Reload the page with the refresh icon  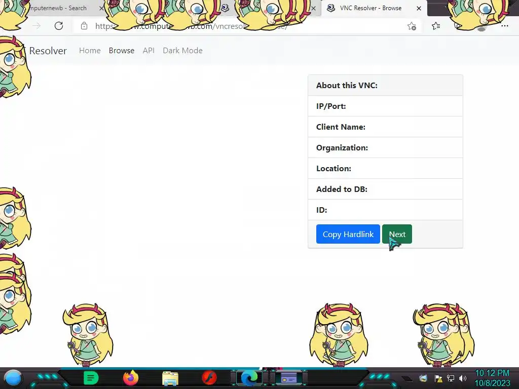pos(59,26)
